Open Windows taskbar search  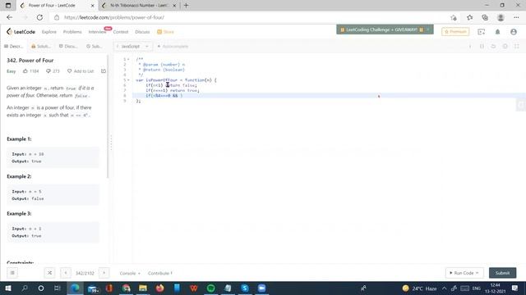point(25,288)
